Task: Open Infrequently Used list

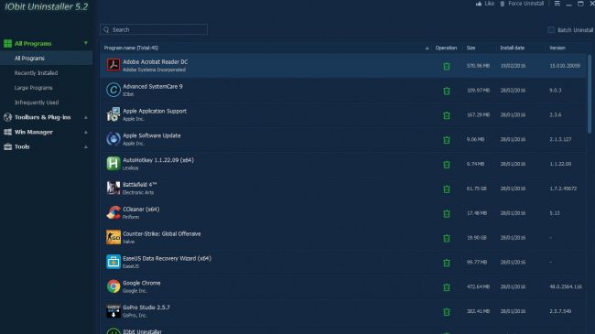Action: tap(37, 102)
